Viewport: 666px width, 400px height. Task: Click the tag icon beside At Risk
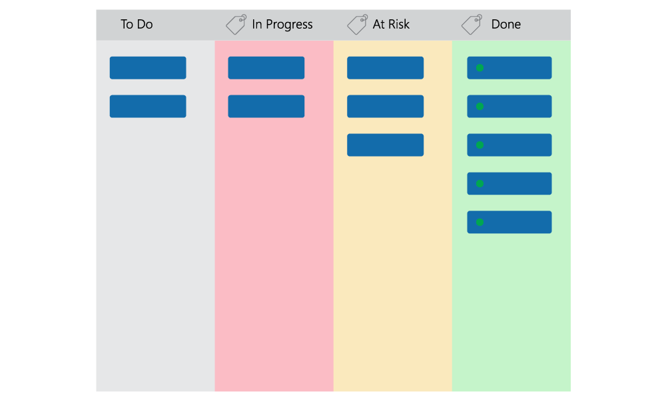357,24
